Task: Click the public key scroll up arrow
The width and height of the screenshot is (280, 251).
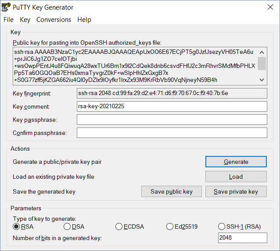Action: pyautogui.click(x=262, y=52)
